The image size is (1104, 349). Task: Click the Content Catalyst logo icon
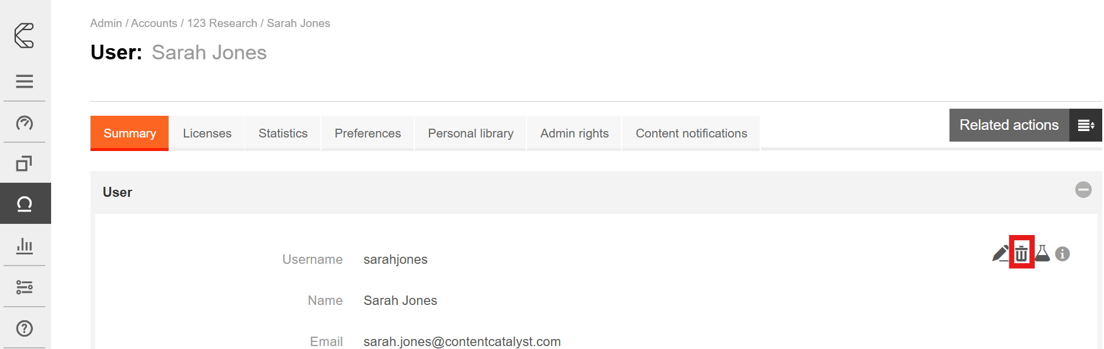pyautogui.click(x=24, y=35)
